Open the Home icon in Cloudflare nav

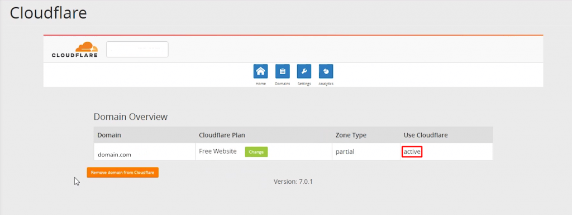click(x=260, y=71)
